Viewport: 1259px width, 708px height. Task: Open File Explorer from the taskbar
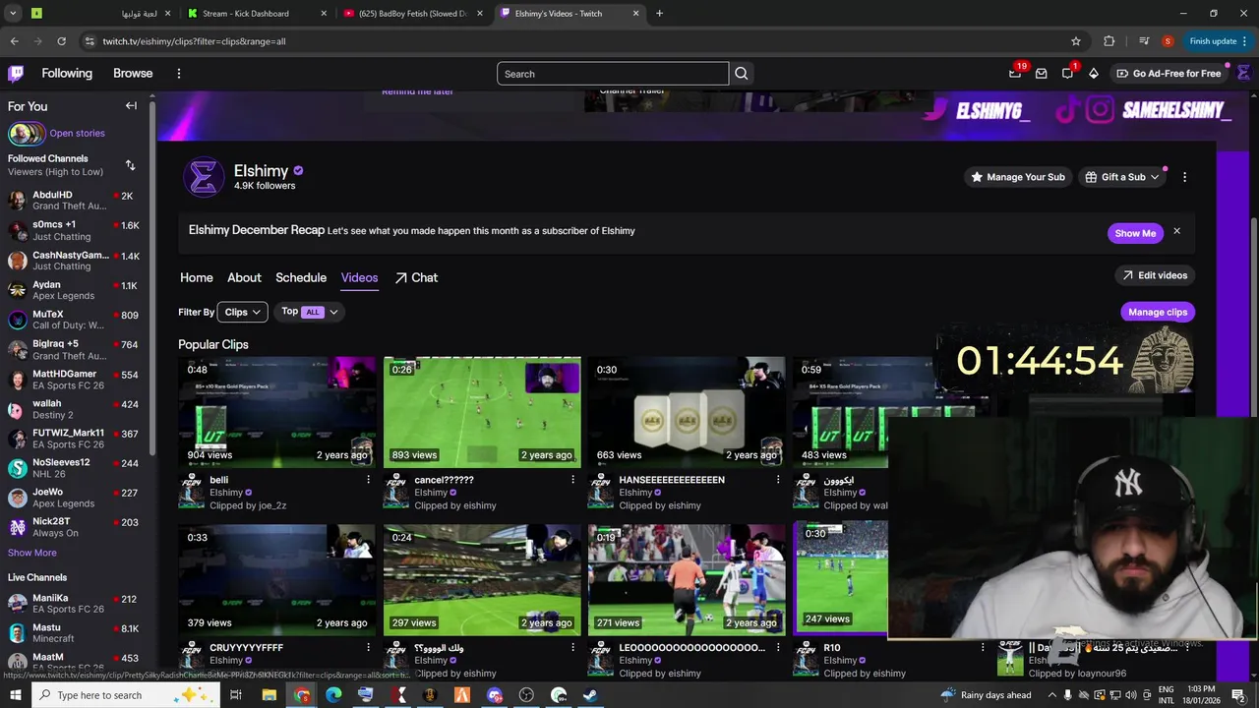[x=269, y=695]
